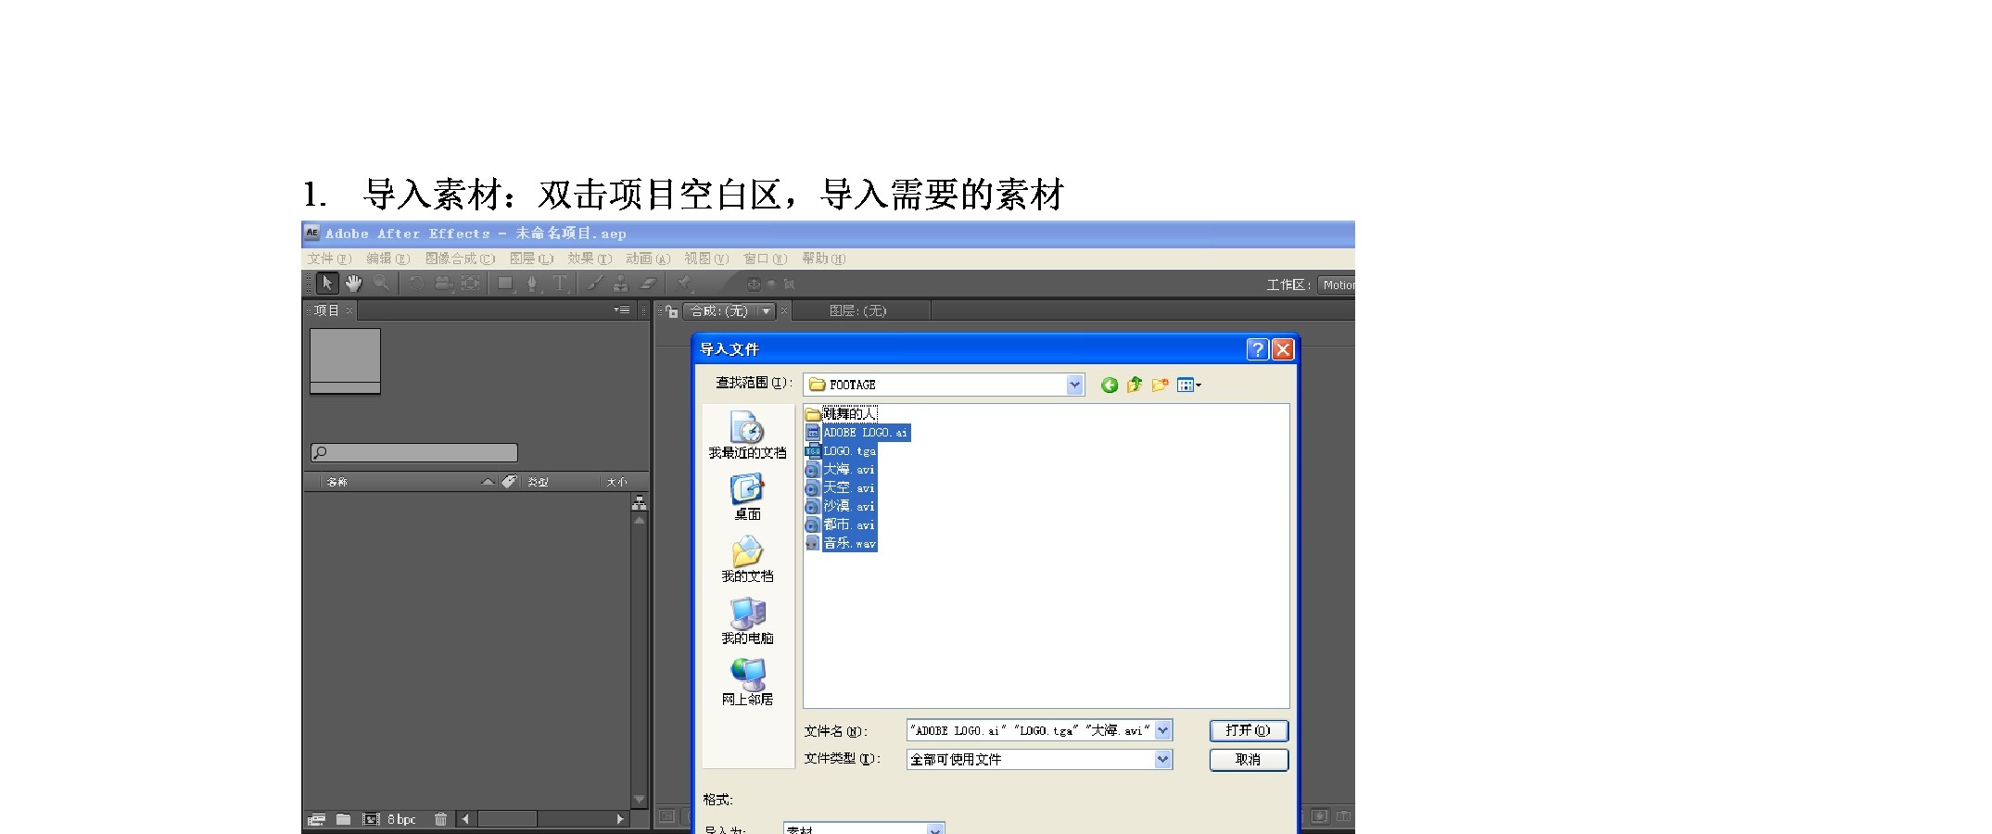Image resolution: width=1992 pixels, height=834 pixels.
Task: Open the View menu dropdown in dialog
Action: (x=1189, y=385)
